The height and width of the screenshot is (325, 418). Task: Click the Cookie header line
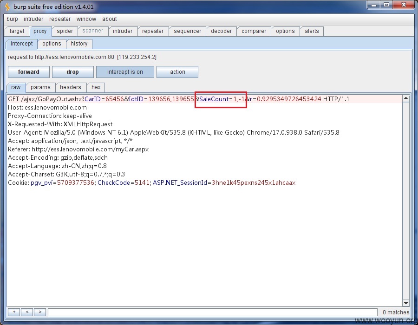point(152,183)
